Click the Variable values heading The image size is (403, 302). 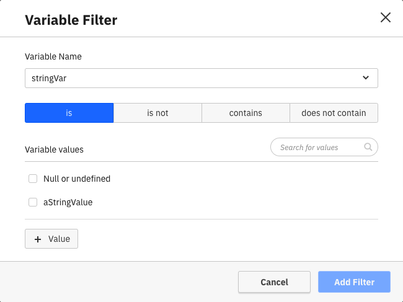[54, 149]
